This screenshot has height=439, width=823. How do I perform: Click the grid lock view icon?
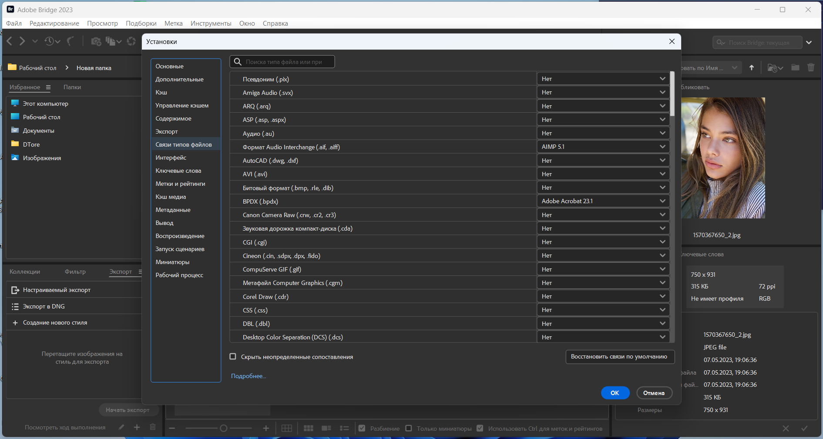pyautogui.click(x=287, y=428)
